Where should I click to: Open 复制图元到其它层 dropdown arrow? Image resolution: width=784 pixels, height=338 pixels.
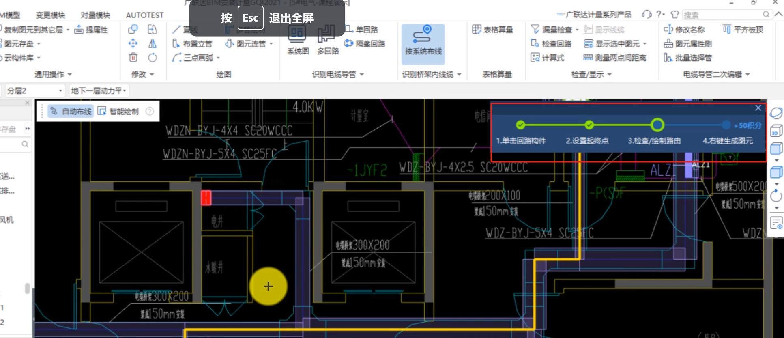click(x=68, y=30)
